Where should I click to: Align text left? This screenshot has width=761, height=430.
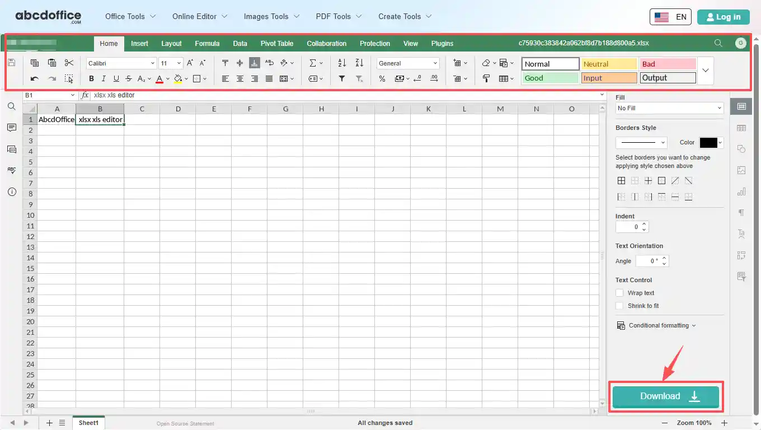click(x=226, y=79)
